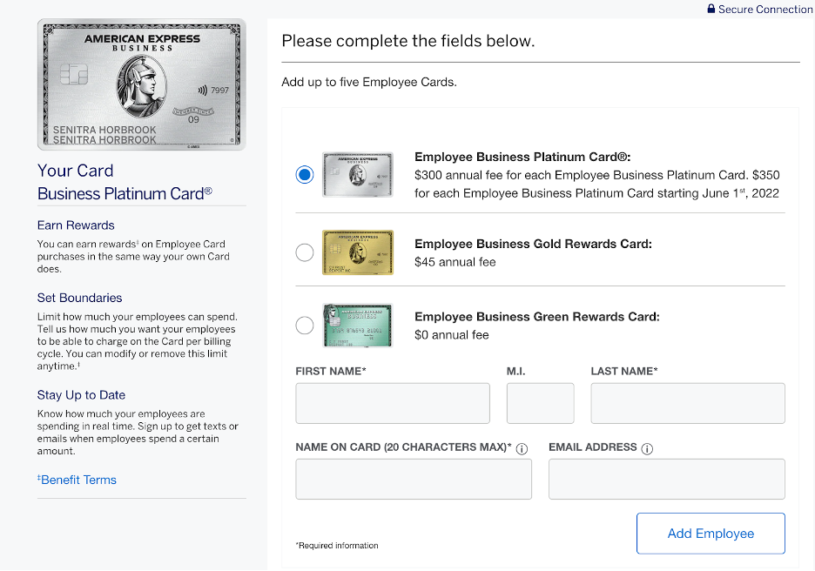Click the info icon beside EMAIL ADDRESS
The height and width of the screenshot is (571, 815).
pyautogui.click(x=645, y=447)
